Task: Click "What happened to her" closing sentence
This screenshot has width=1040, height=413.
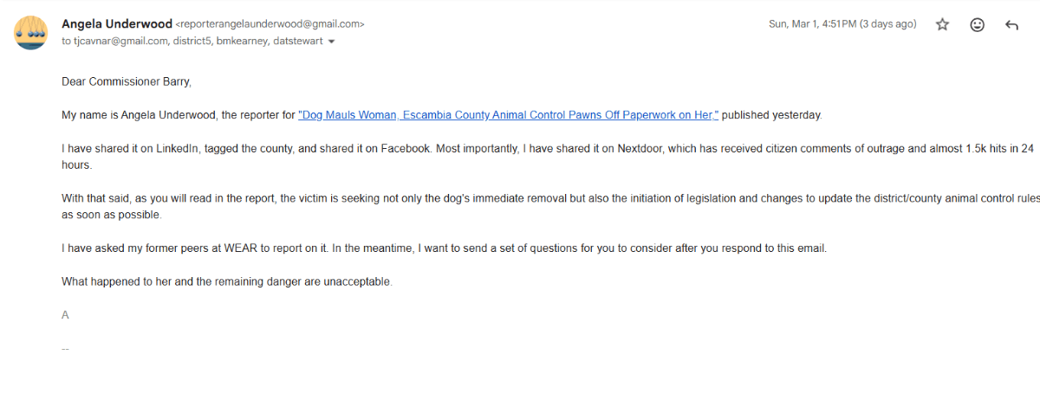Action: coord(226,281)
